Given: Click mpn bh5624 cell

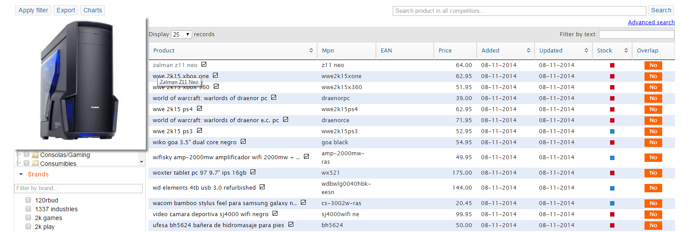Looking at the screenshot, I should click(x=332, y=225).
